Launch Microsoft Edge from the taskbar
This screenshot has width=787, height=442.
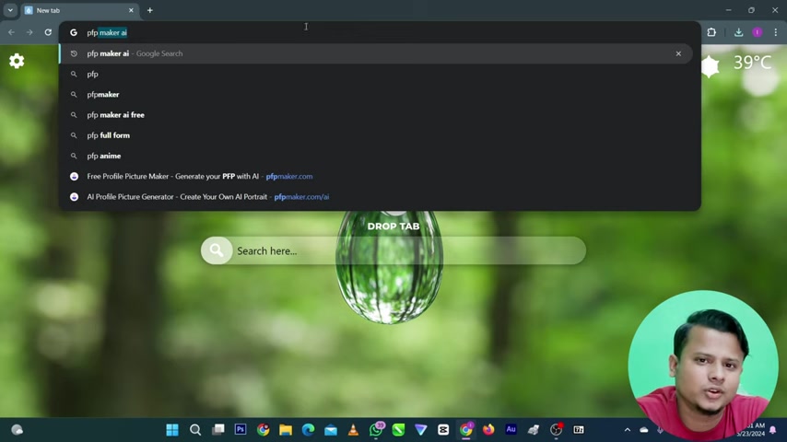click(x=308, y=430)
